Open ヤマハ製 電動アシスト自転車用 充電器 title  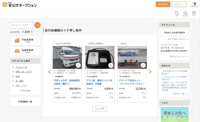(99, 82)
